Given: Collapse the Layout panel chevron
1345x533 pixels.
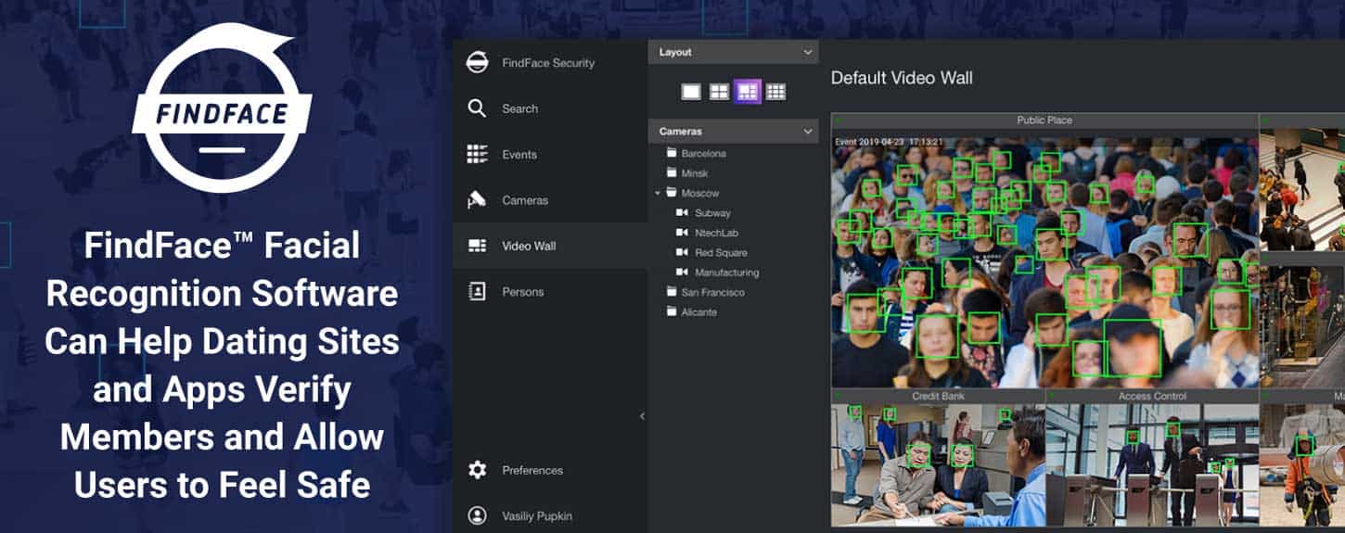Looking at the screenshot, I should (808, 53).
